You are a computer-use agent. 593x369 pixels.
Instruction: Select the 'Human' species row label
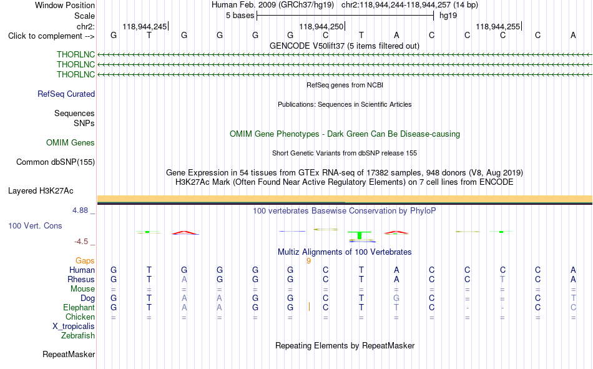(x=82, y=270)
